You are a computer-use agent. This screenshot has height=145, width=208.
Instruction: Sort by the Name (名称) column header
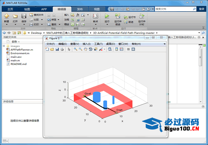(x=14, y=42)
